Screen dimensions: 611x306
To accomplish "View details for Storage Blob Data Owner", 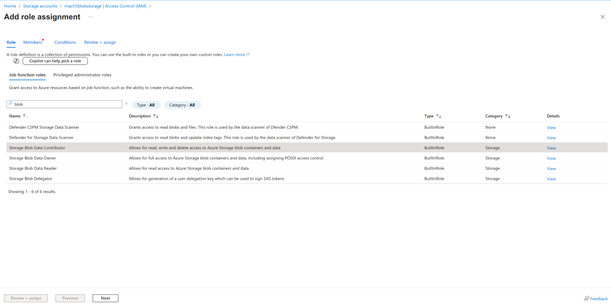I will (551, 158).
